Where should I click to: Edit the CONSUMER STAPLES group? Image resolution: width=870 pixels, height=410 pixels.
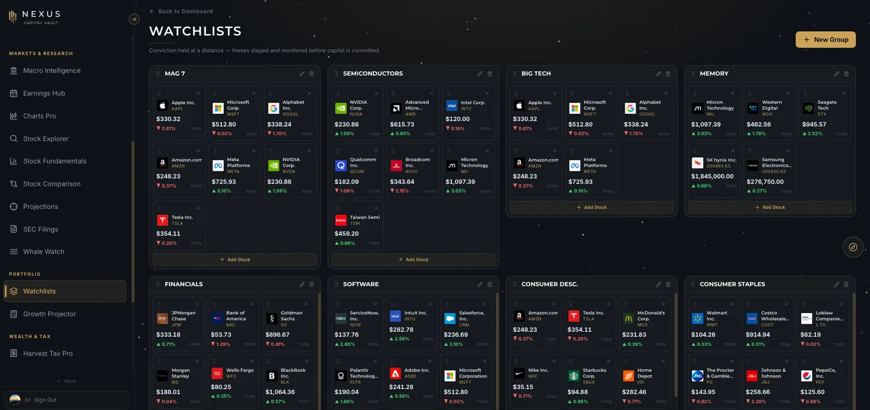point(836,285)
